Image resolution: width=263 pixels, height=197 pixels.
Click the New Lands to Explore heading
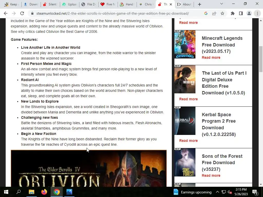click(40, 101)
